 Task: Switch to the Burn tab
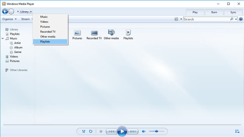(x=214, y=12)
